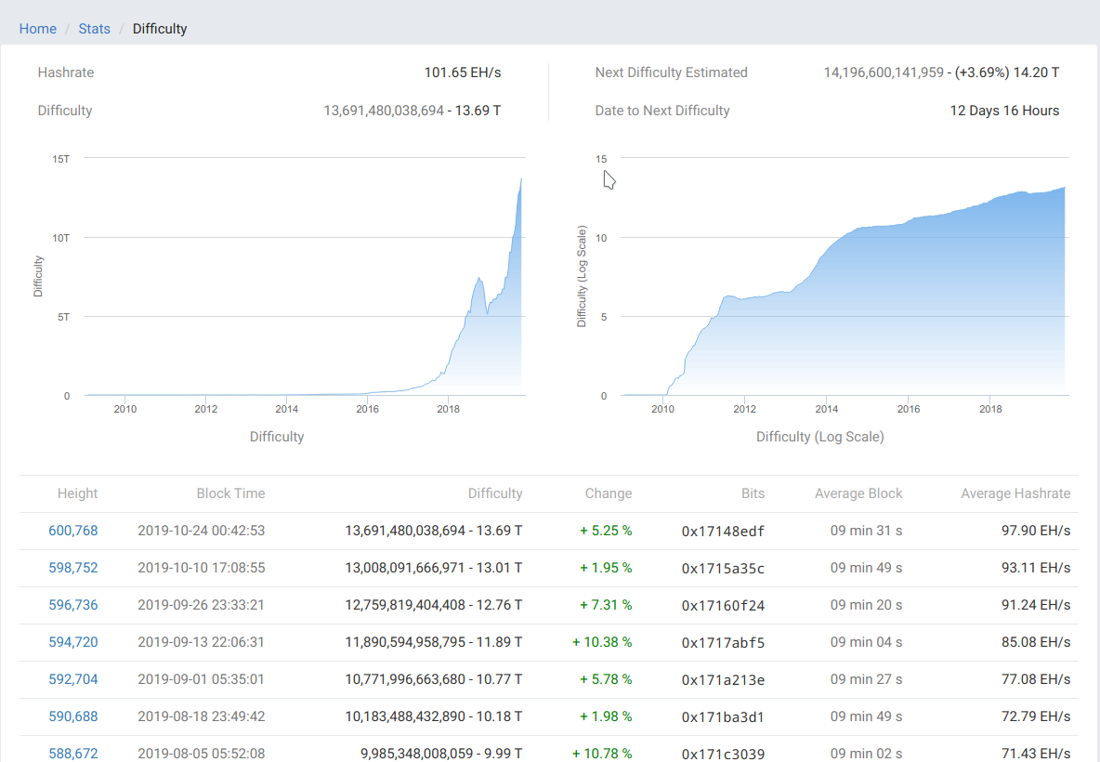
Task: Open block height 594,720
Action: pos(73,642)
